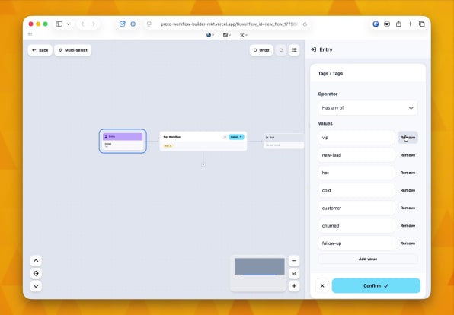Edit the new-lead value field
This screenshot has width=454, height=315.
[356, 155]
